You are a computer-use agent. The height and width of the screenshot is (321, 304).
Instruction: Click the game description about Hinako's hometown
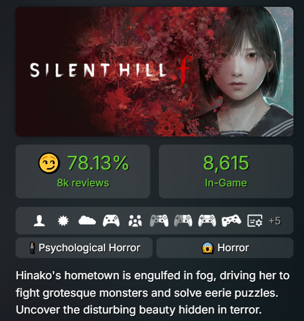pos(153,292)
